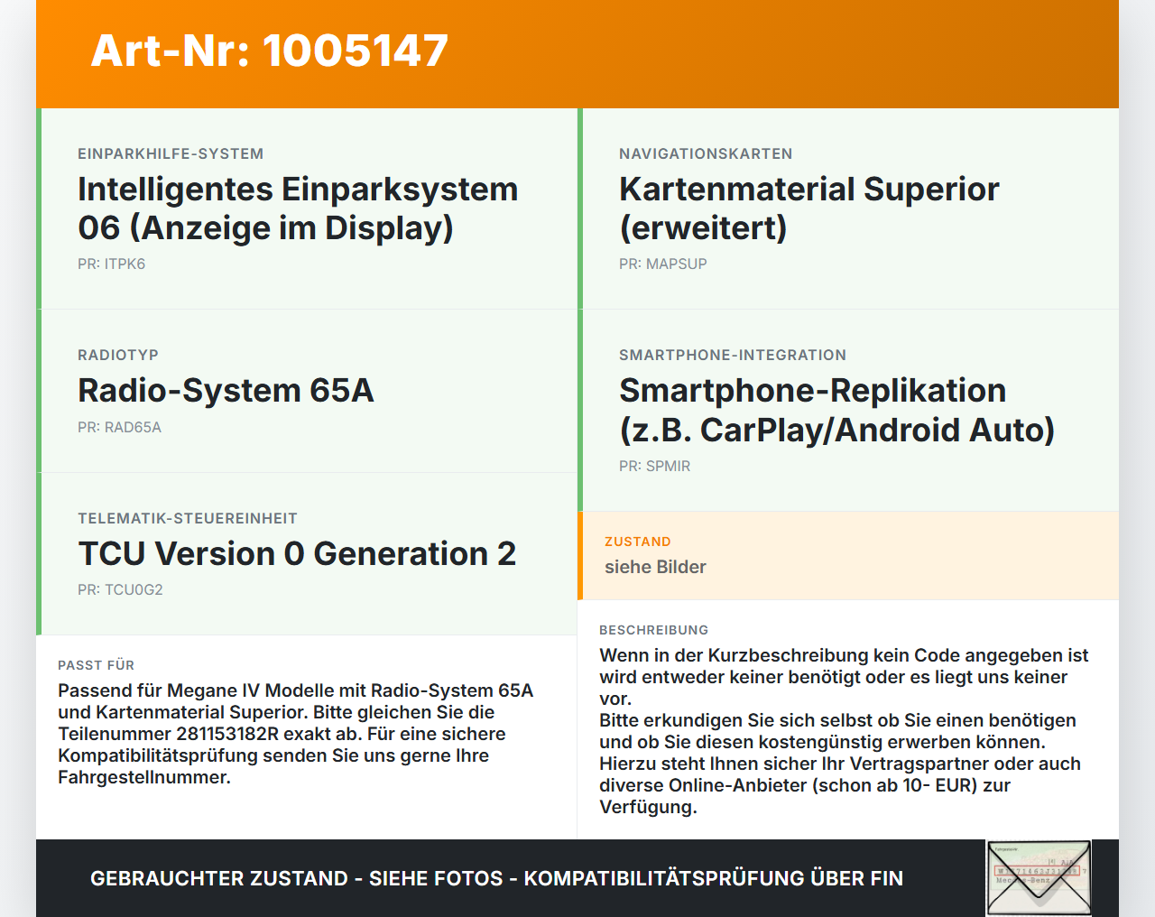Click the PR: RAD65A code label

119,428
